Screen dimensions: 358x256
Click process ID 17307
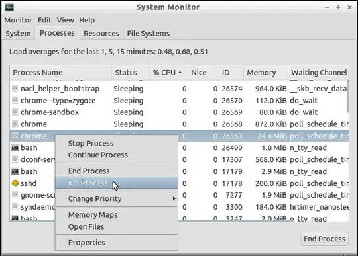point(232,159)
